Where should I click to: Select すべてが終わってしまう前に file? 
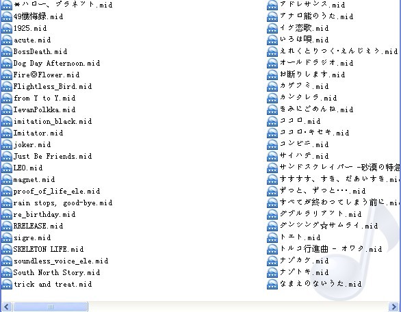pyautogui.click(x=339, y=203)
